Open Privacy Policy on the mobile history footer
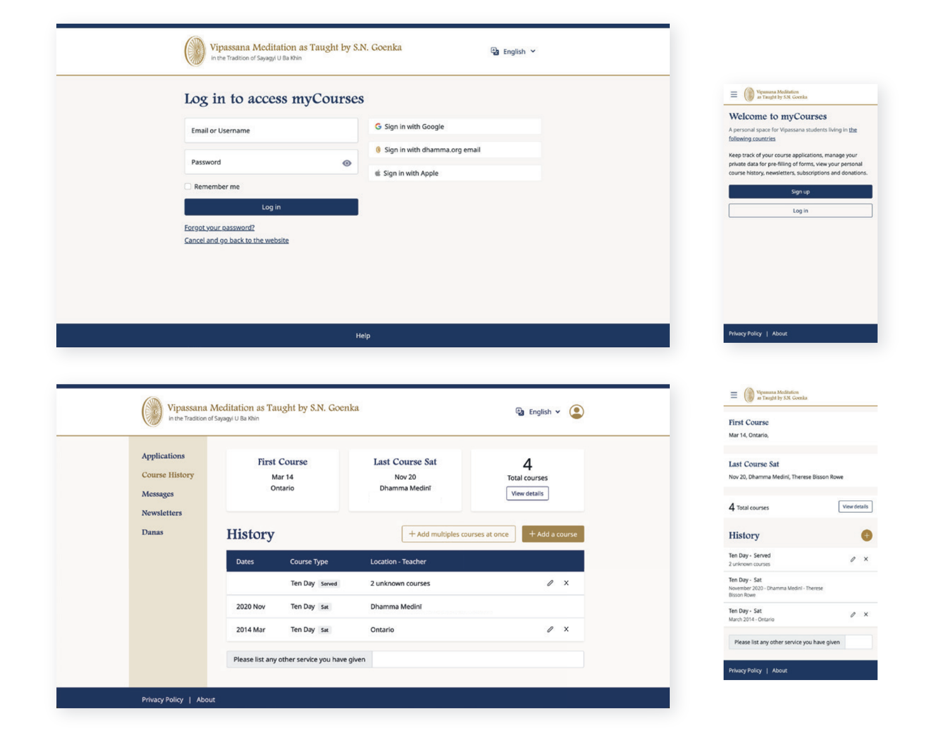This screenshot has height=743, width=946. (745, 671)
